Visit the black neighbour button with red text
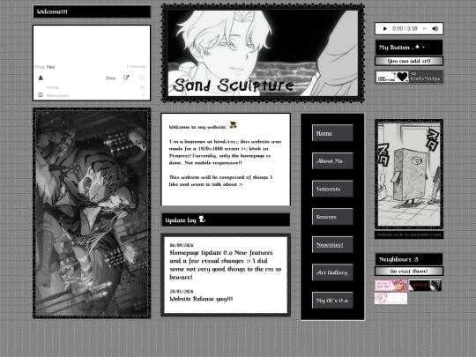 coord(425,286)
